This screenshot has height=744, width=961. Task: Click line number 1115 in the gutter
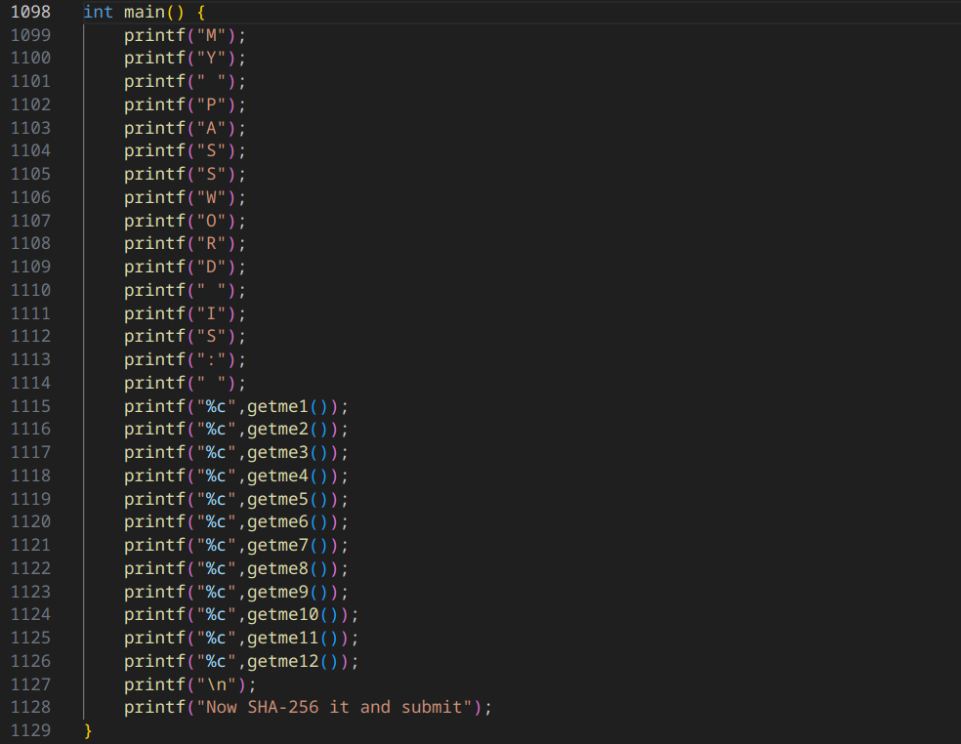(x=29, y=405)
